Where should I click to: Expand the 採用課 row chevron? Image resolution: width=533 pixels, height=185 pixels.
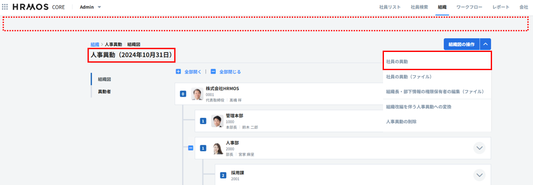coord(479,175)
